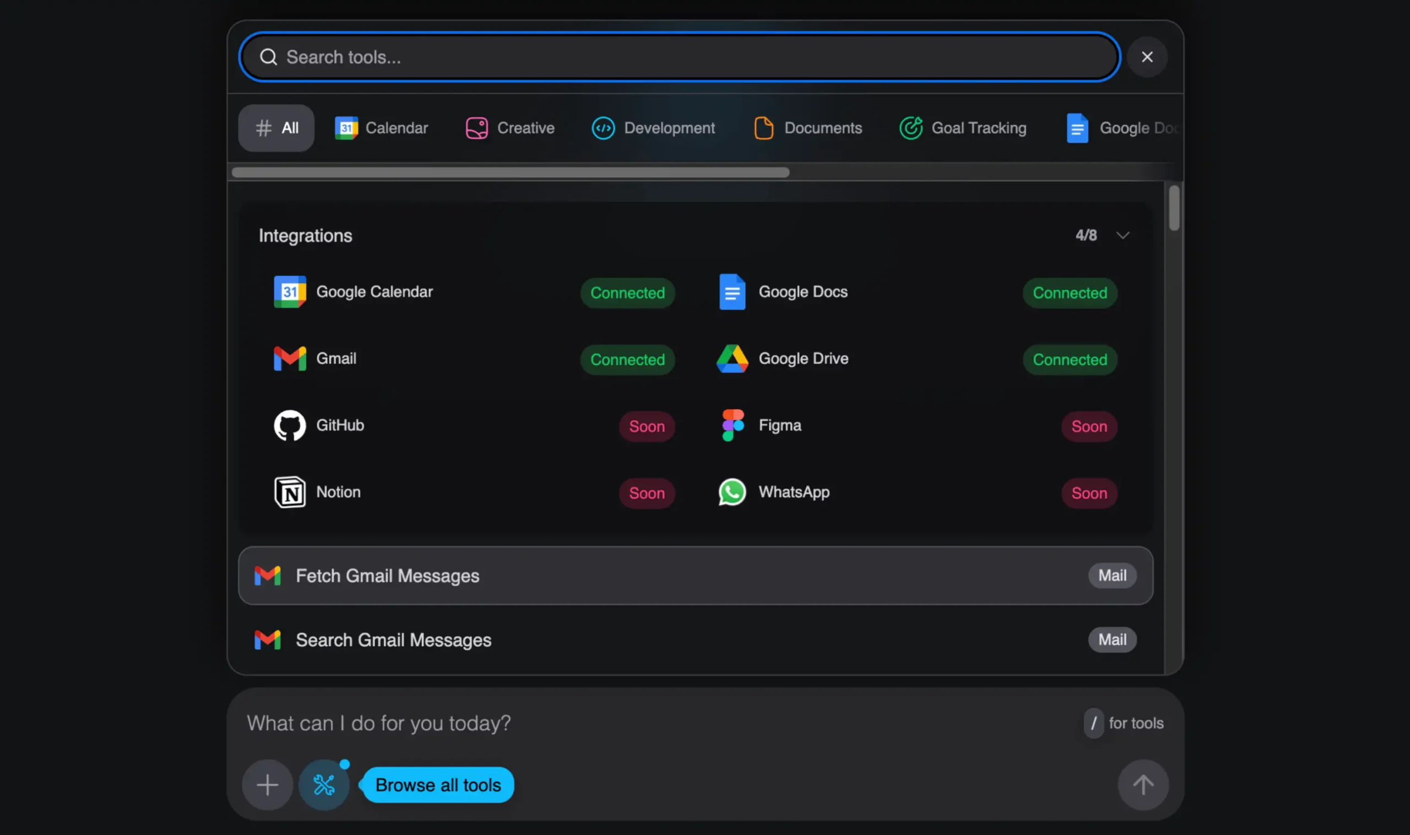Click the WhatsApp integration icon
The width and height of the screenshot is (1410, 835).
pyautogui.click(x=732, y=492)
